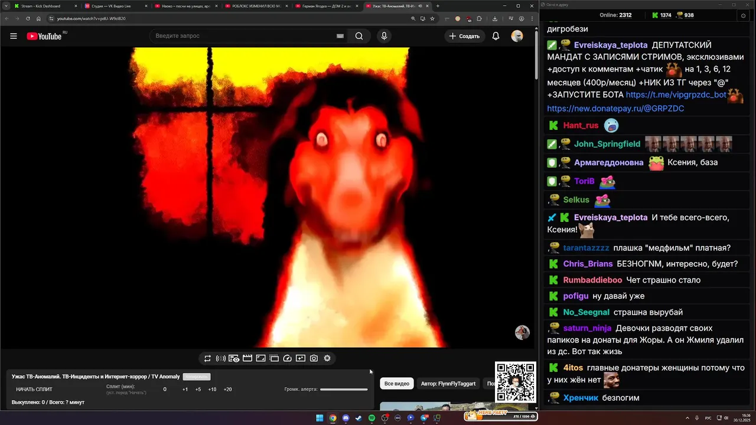Click the eye-card icon in player toolbar
Image resolution: width=756 pixels, height=425 pixels.
(234, 358)
